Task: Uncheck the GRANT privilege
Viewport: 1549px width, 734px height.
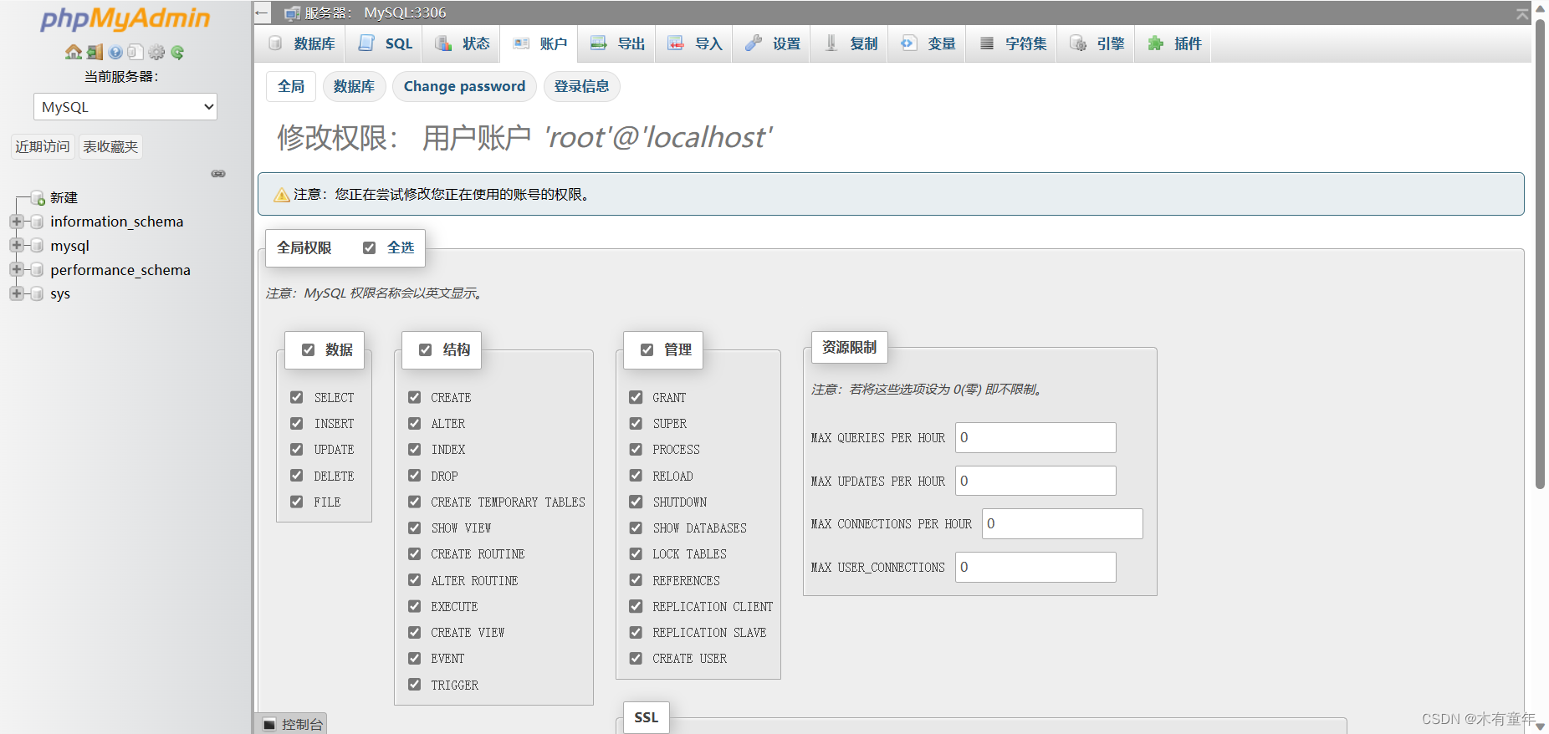Action: (636, 397)
